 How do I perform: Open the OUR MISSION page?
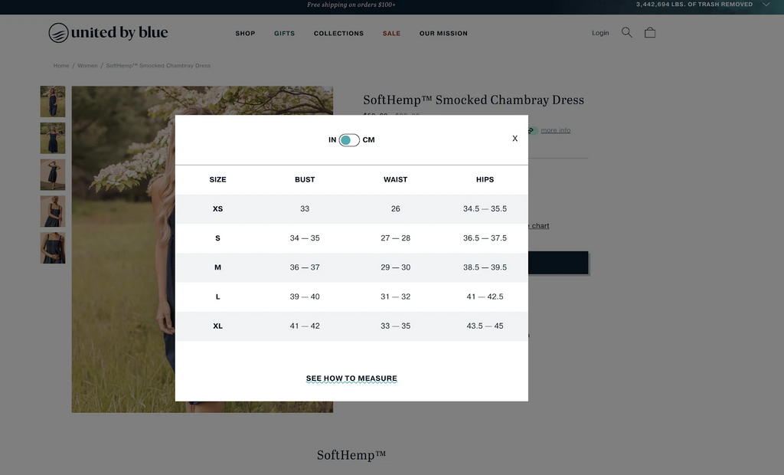pyautogui.click(x=443, y=33)
